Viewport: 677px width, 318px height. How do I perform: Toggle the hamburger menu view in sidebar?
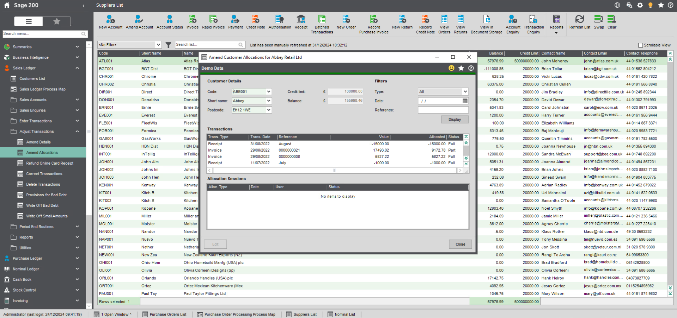click(x=28, y=21)
